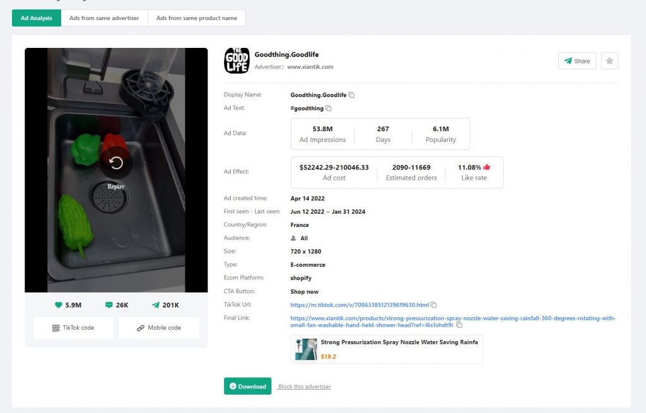Viewport: 646px width, 413px height.
Task: Open the Mobile code view
Action: tap(159, 327)
